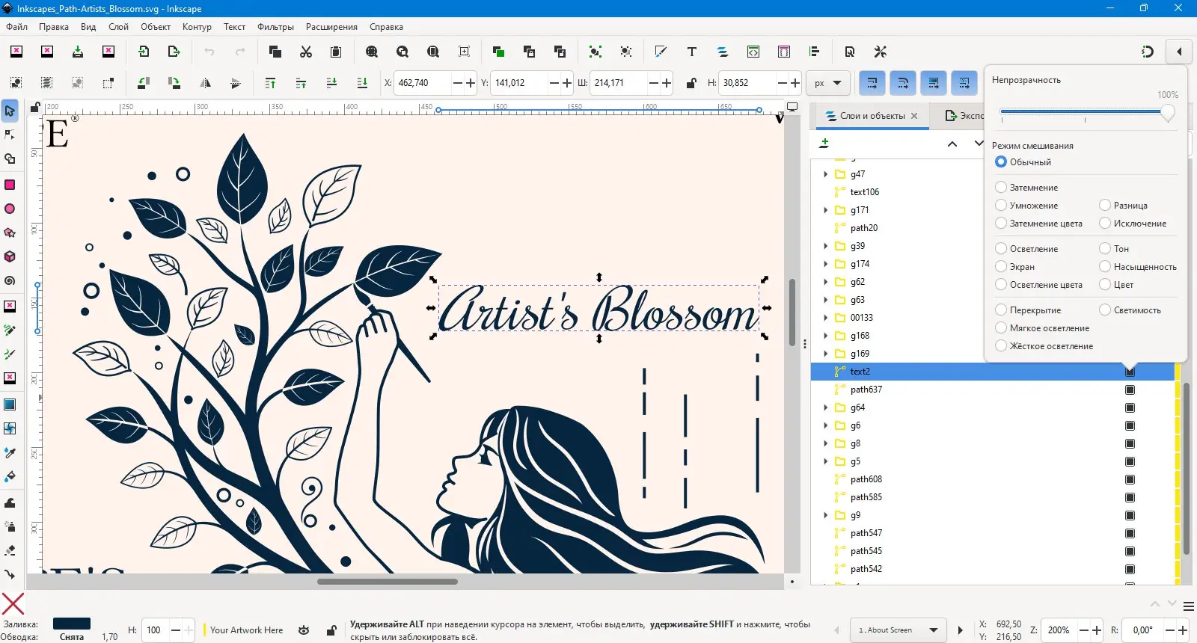Select the Selector arrow tool
1197x643 pixels.
10,111
